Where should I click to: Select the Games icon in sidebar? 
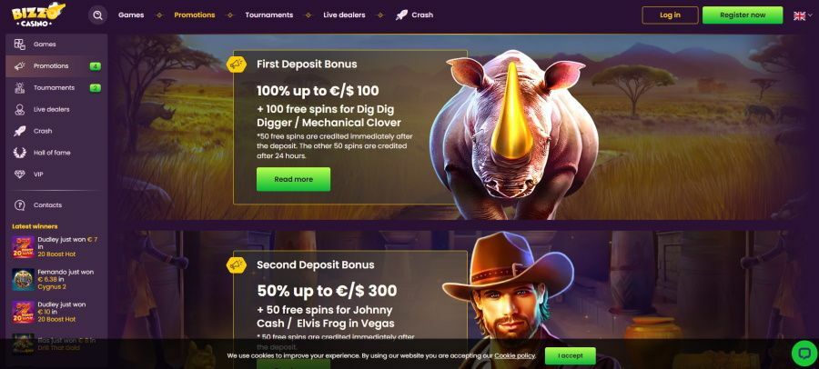point(20,45)
